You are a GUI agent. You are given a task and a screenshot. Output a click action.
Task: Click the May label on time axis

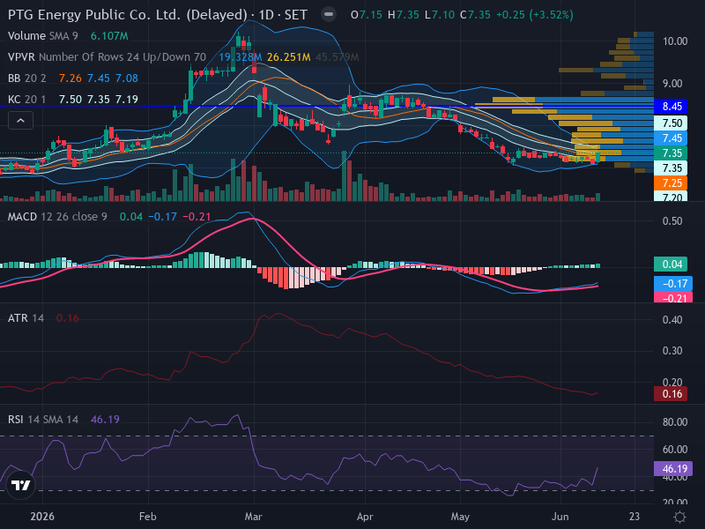(460, 517)
